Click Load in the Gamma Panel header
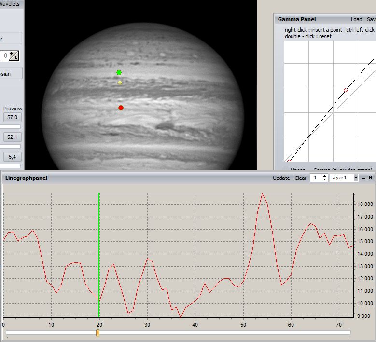376x342 pixels. click(356, 19)
